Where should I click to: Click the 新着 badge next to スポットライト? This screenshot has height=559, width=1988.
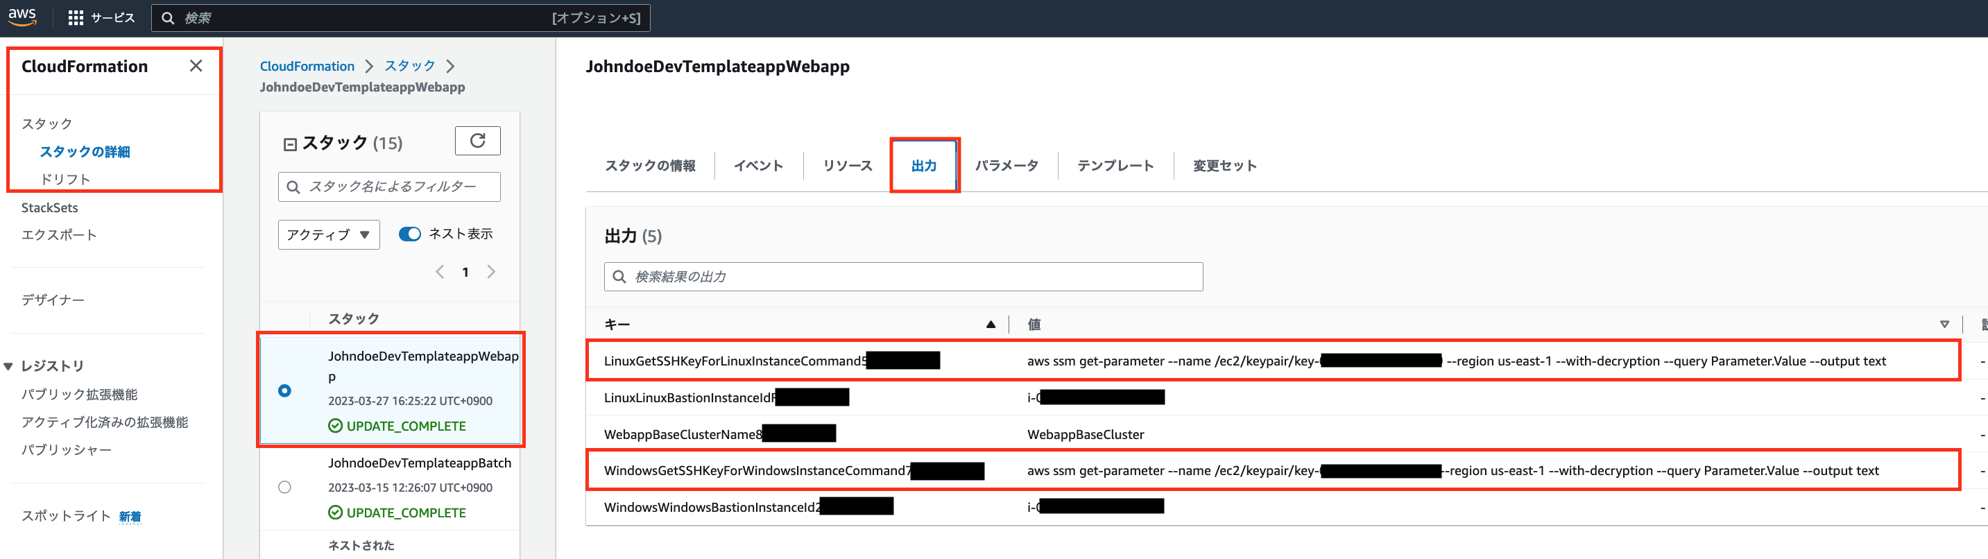(130, 517)
